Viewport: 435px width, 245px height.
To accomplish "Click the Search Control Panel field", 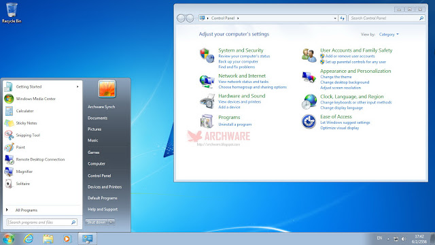I will pyautogui.click(x=387, y=18).
